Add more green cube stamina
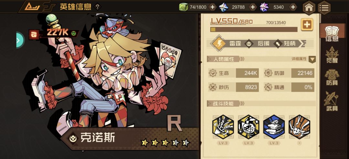The image size is (349, 159). tap(213, 7)
